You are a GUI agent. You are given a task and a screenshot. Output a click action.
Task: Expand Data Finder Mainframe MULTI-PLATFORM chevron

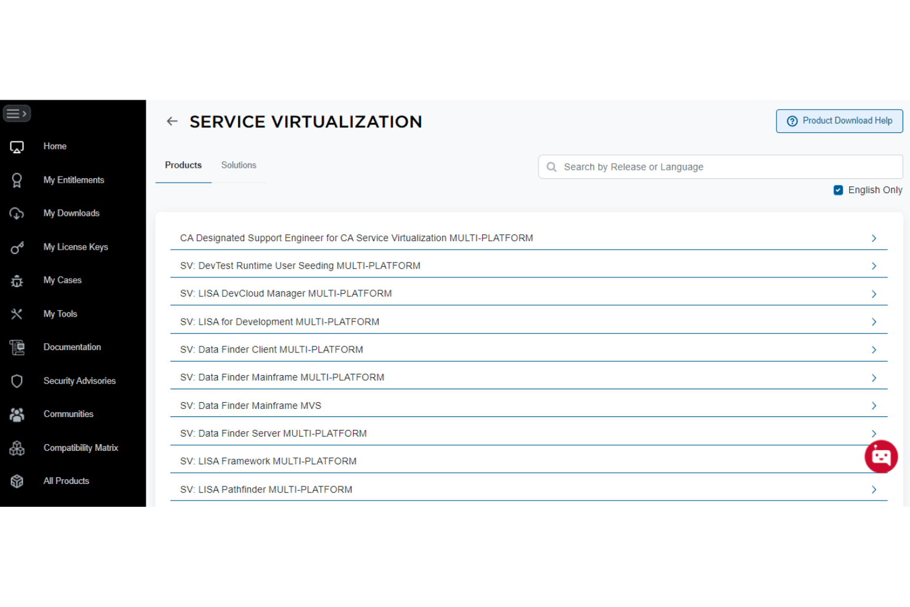coord(874,378)
